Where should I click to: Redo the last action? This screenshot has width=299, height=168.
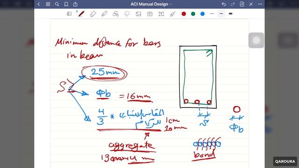233,4
